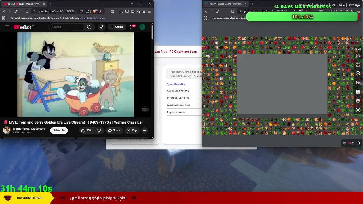Click the youtube.com address bar

[x=57, y=11]
